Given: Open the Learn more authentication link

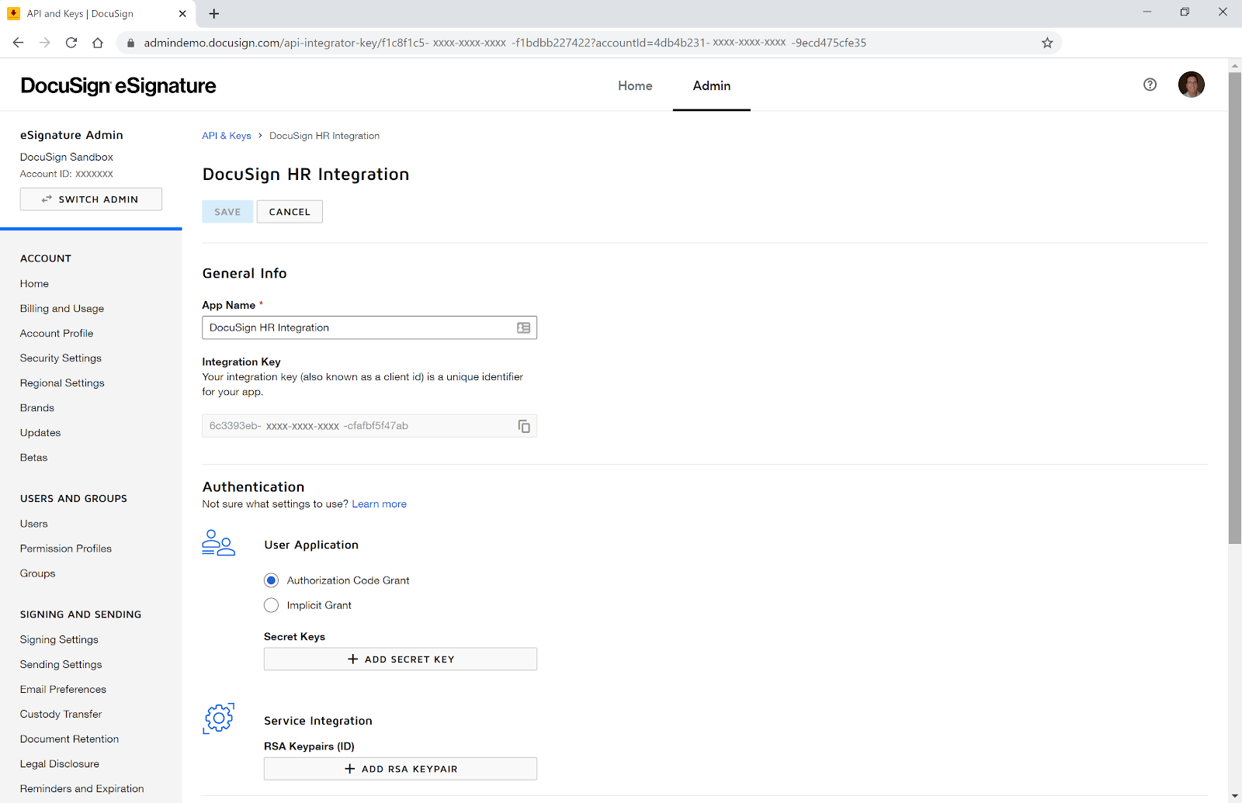Looking at the screenshot, I should tap(379, 504).
